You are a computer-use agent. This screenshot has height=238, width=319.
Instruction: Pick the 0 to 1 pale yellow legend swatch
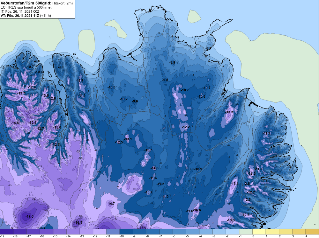click(259, 232)
